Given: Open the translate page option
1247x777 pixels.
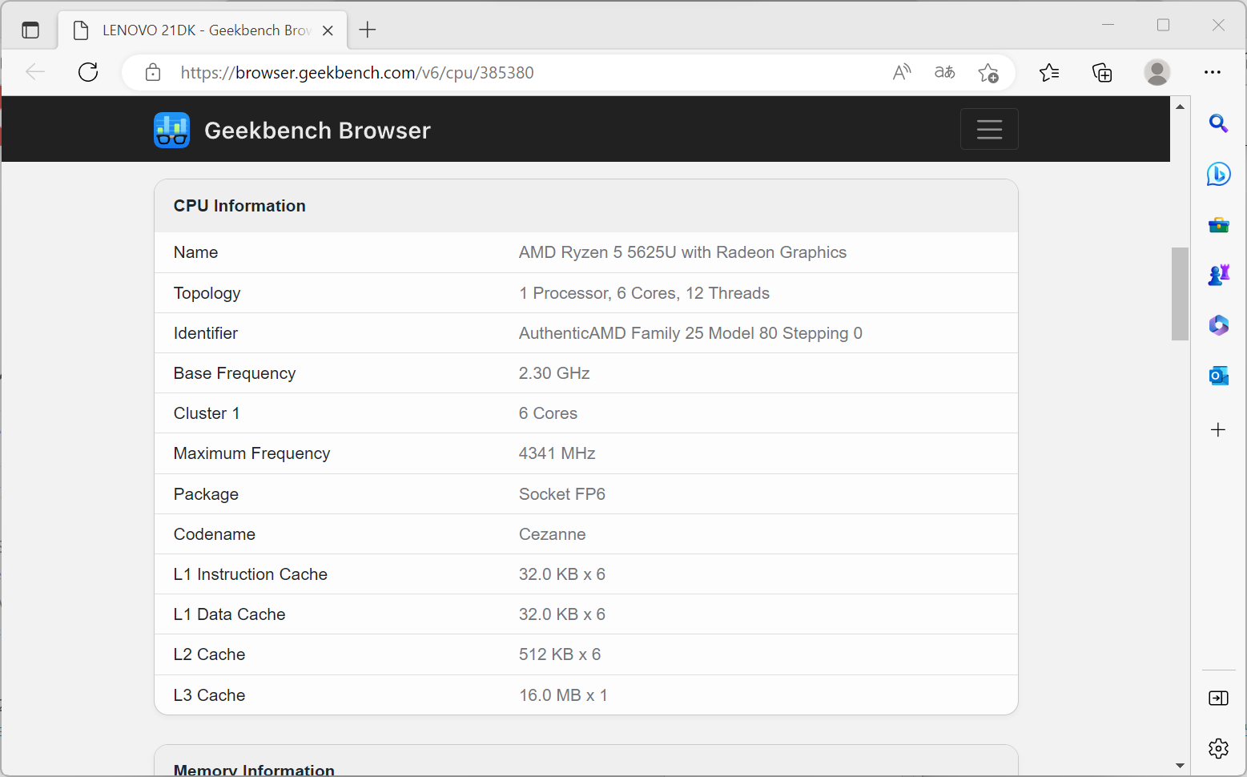Looking at the screenshot, I should point(945,73).
